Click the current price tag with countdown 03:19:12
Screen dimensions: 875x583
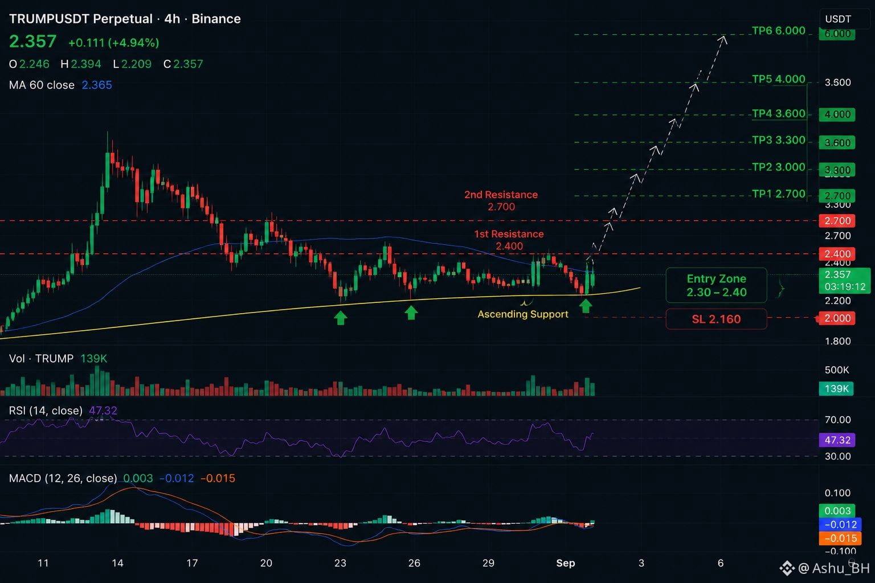point(845,281)
